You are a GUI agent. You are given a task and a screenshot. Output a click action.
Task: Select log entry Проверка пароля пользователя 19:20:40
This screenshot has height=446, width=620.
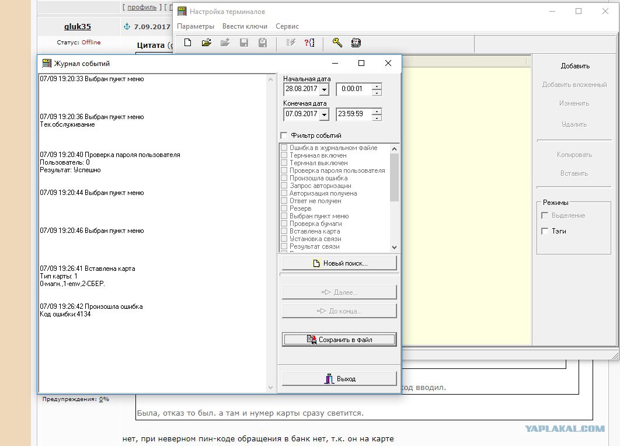point(110,155)
